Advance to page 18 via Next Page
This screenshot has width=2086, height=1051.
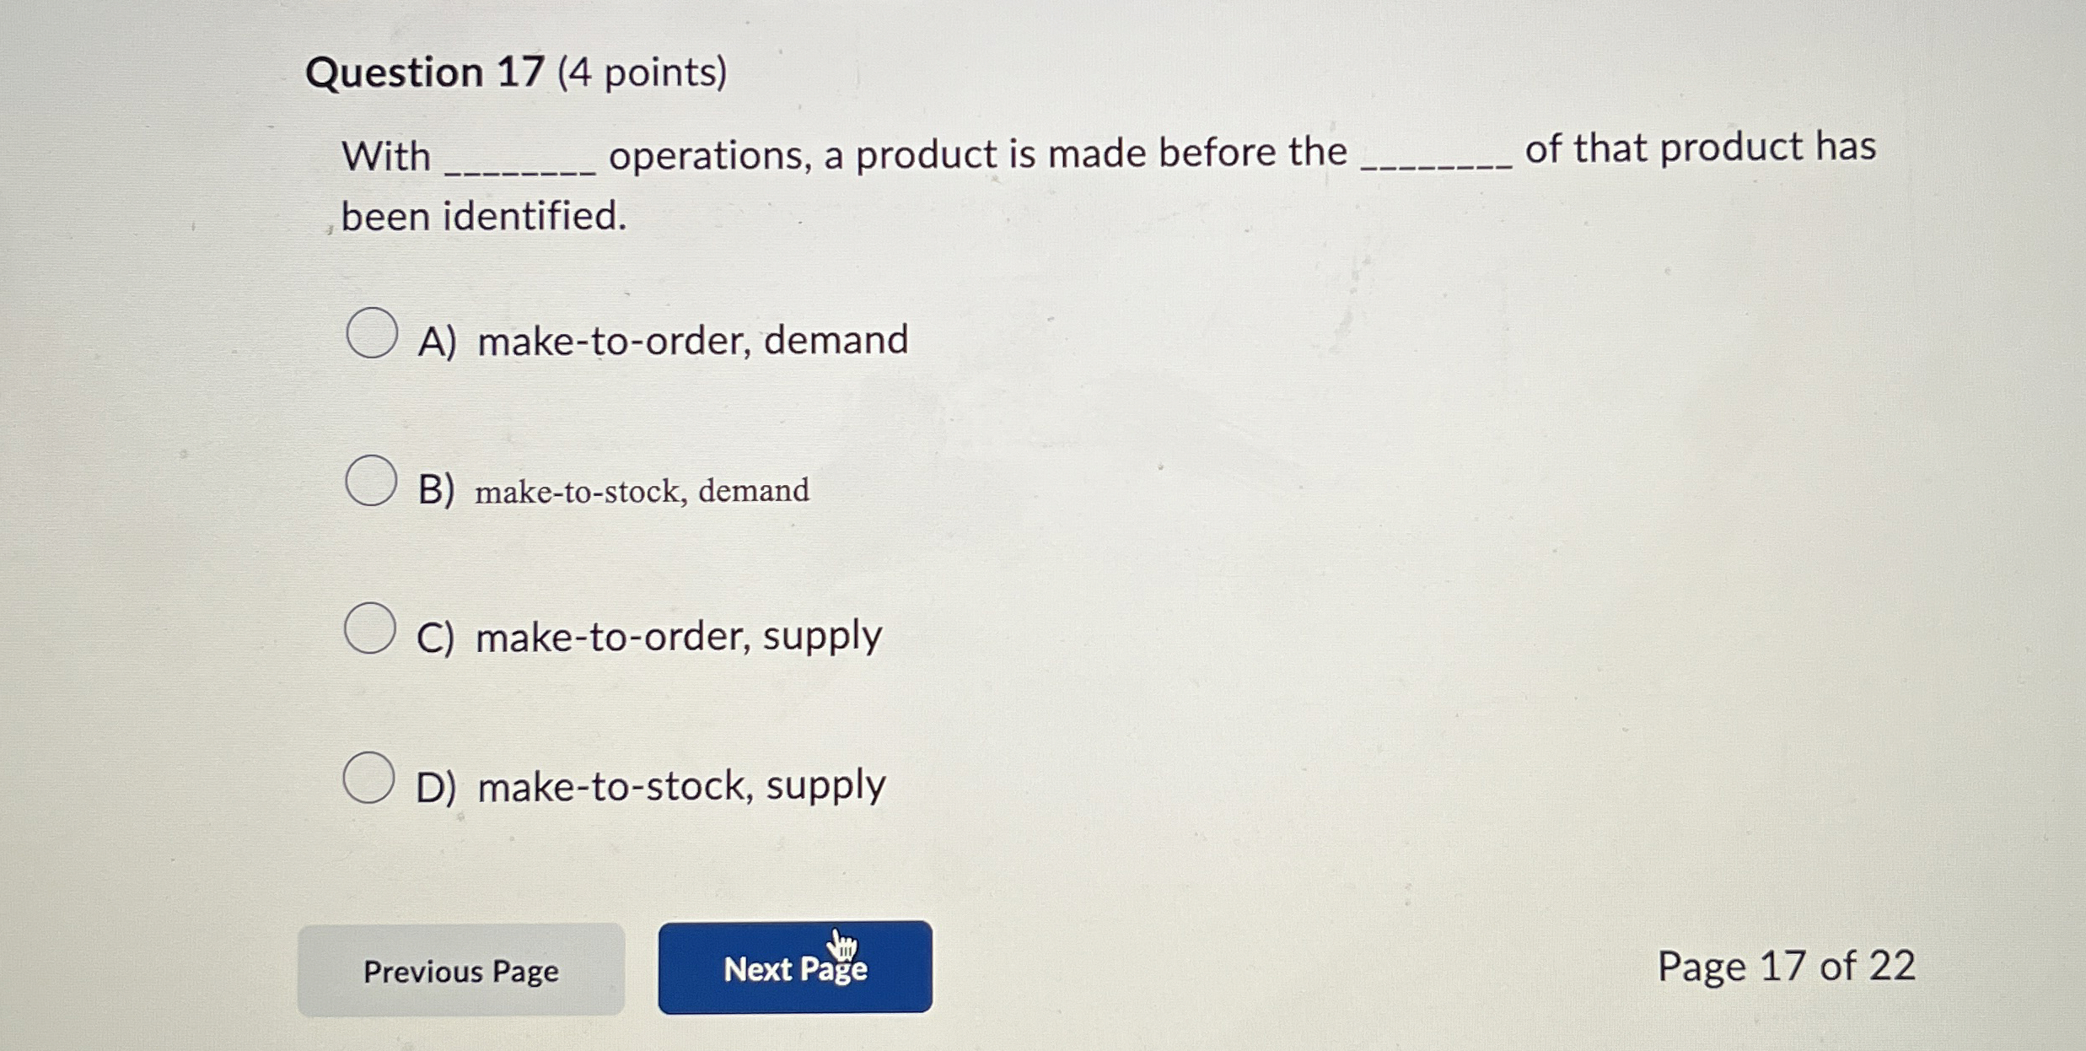[796, 972]
